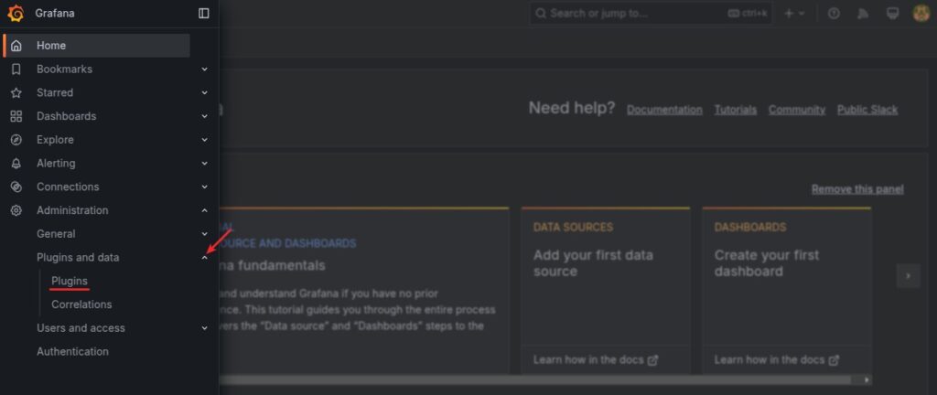The height and width of the screenshot is (395, 937).
Task: Expand the Users and access chevron
Action: (204, 328)
